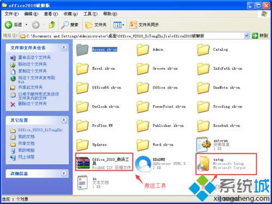Screen dimensions: 272x204
Task: Click 'Publish this folder to the Web' link
Action: (33, 79)
